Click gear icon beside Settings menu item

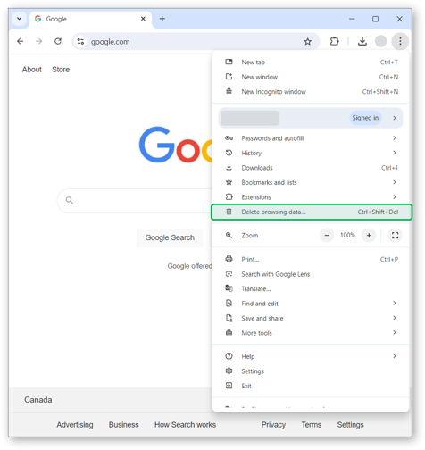click(x=229, y=371)
